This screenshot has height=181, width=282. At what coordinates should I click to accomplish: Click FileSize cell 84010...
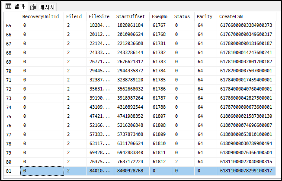click(x=100, y=171)
